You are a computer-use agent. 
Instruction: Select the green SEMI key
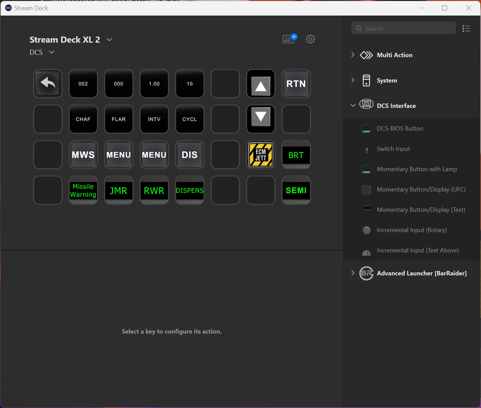[296, 190]
